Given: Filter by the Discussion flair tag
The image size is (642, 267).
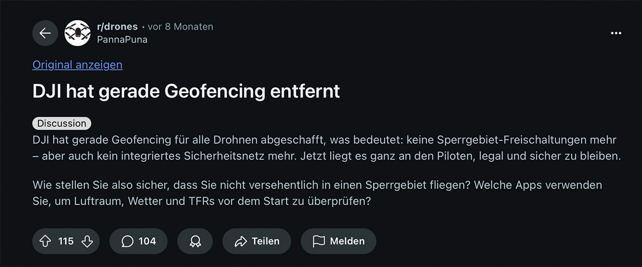Looking at the screenshot, I should pos(62,123).
